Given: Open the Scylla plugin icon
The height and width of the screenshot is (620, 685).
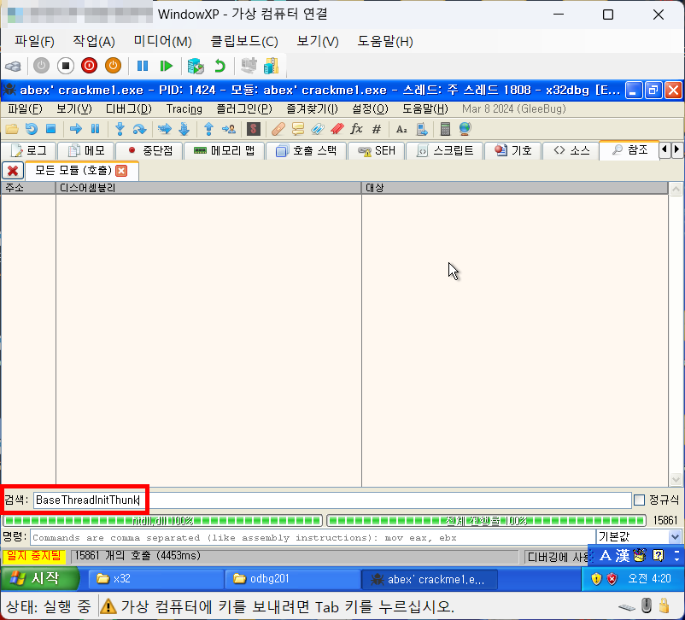Looking at the screenshot, I should click(254, 129).
